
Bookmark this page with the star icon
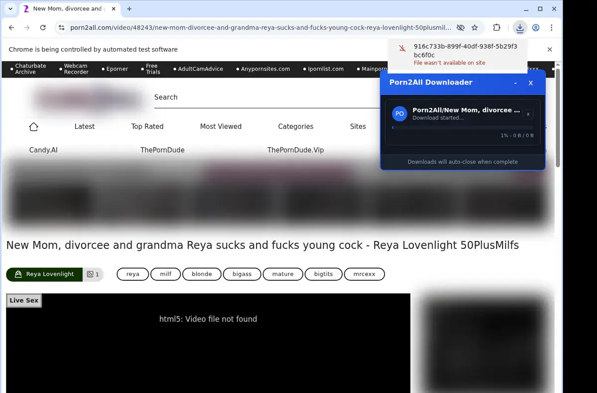click(475, 28)
